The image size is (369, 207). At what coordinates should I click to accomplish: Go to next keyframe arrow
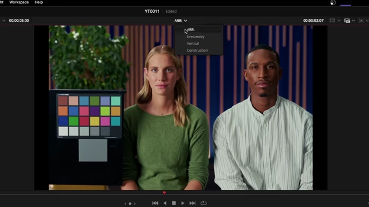[x=135, y=204]
